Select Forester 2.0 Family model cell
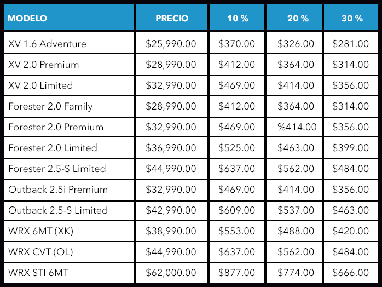Image resolution: width=382 pixels, height=287 pixels. pyautogui.click(x=69, y=106)
